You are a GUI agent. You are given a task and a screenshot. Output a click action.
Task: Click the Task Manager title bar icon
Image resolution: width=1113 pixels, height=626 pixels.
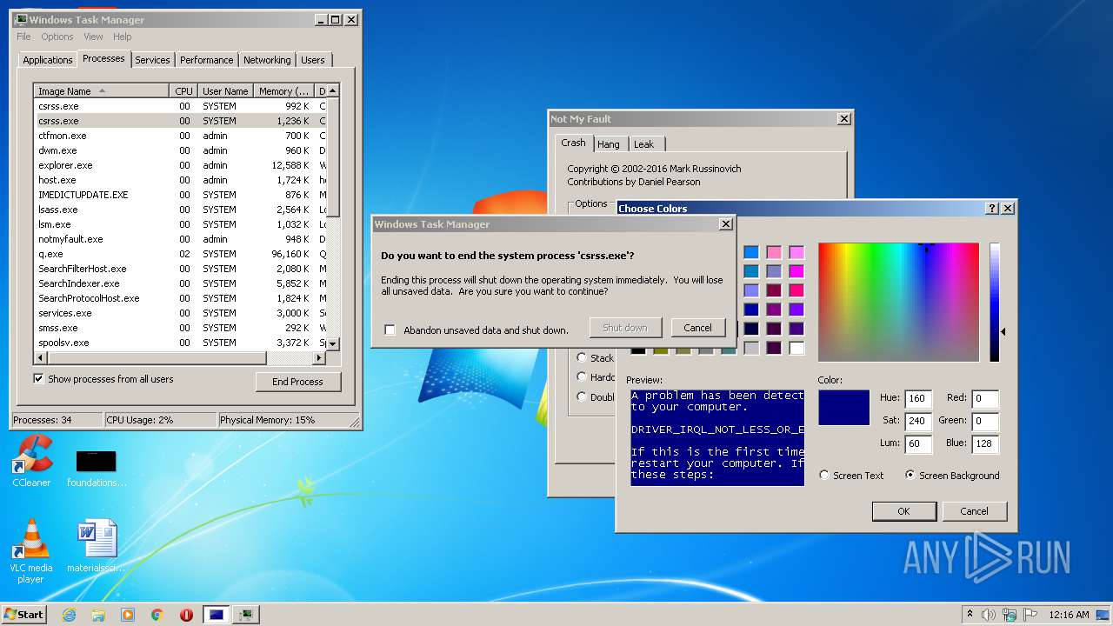pos(21,19)
